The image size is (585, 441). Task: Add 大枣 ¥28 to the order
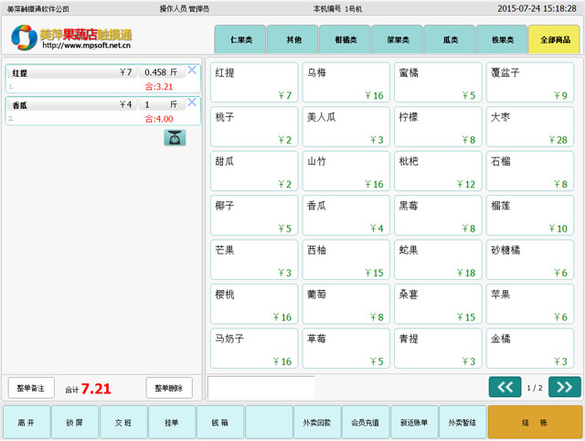(x=530, y=126)
